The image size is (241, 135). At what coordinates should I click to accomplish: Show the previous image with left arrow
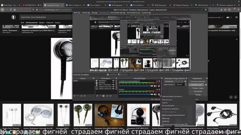point(231,97)
